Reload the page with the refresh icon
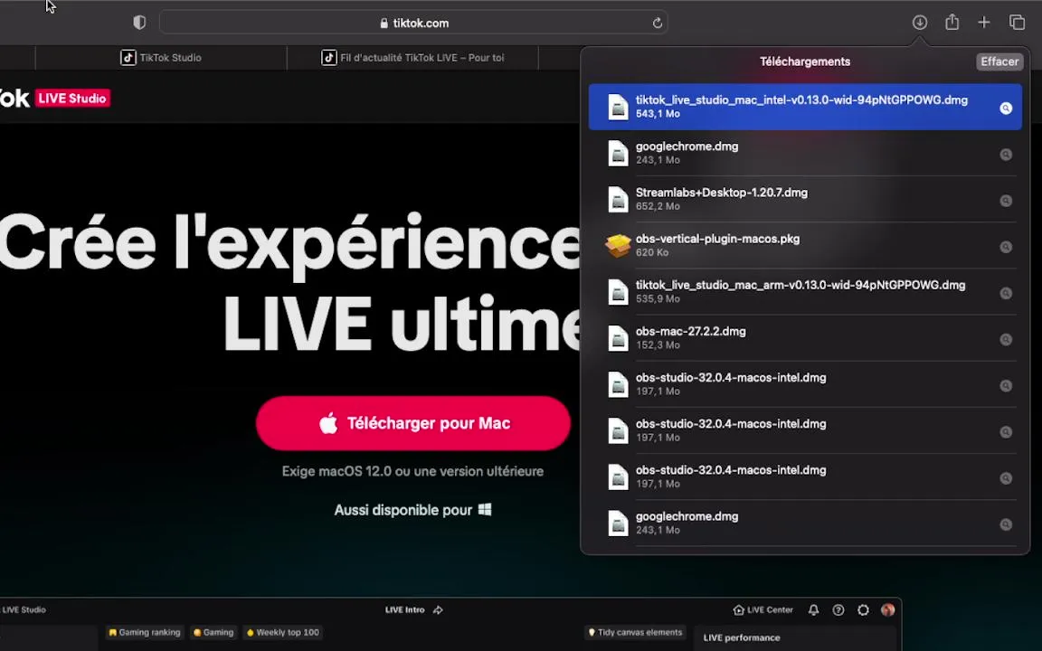The image size is (1042, 651). pyautogui.click(x=658, y=24)
